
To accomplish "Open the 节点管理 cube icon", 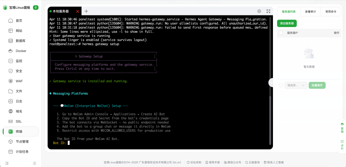I will [11, 142].
